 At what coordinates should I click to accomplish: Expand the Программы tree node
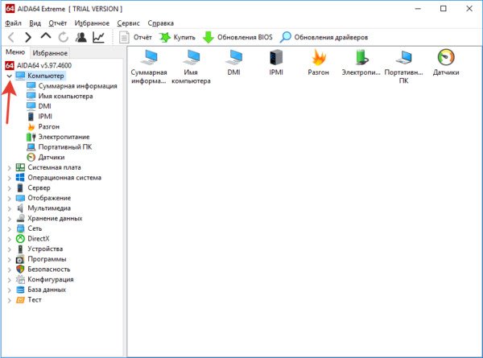pos(9,259)
